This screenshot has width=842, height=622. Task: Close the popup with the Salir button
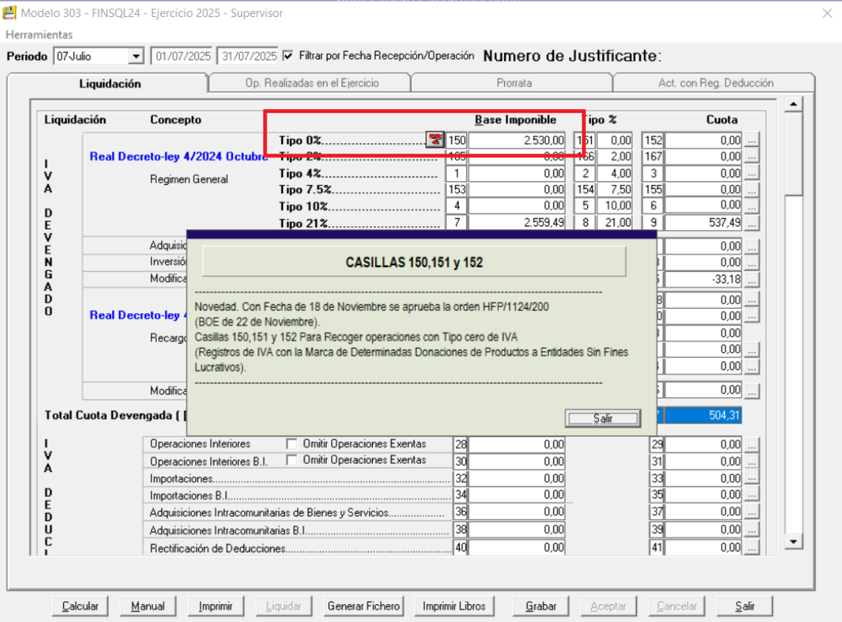[x=602, y=419]
